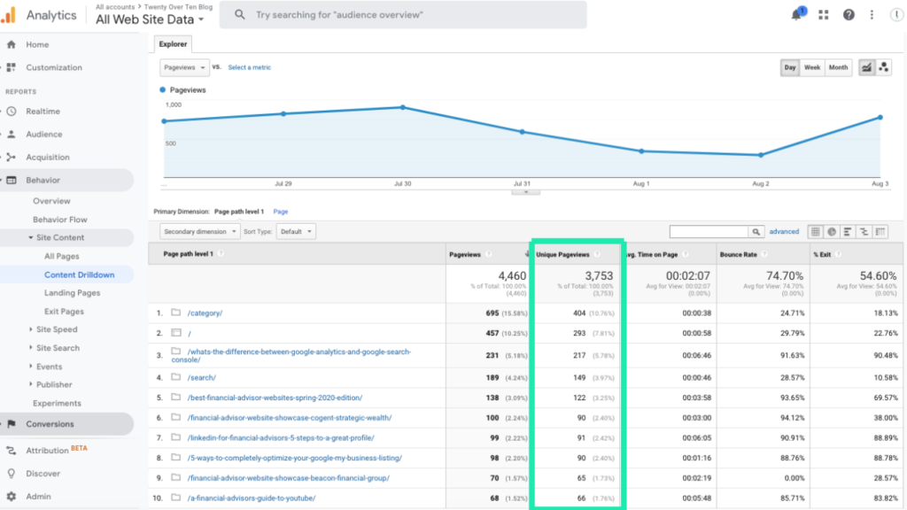Open the Google apps grid icon

coord(825,14)
